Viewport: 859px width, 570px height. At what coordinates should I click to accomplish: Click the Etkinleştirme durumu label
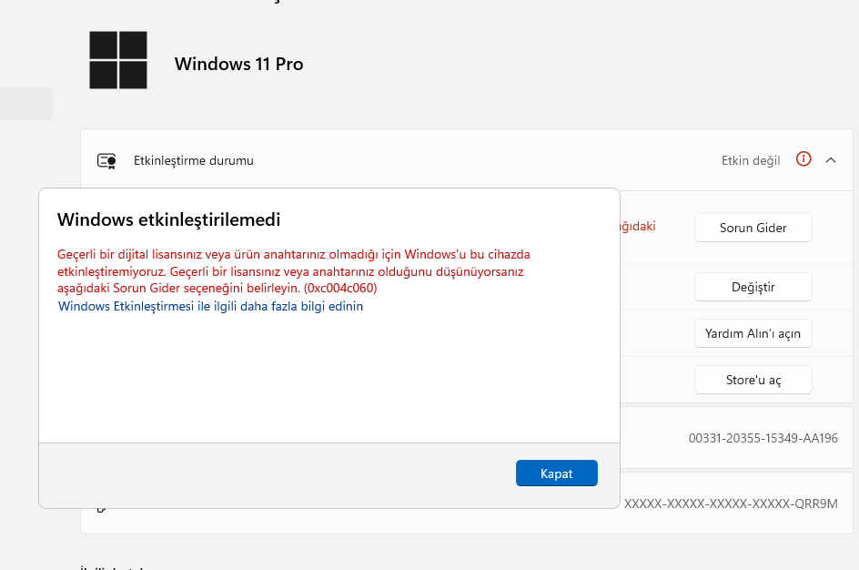[194, 160]
